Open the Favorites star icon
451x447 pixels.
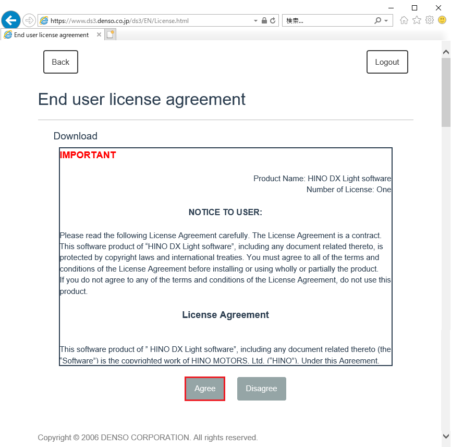[x=417, y=20]
